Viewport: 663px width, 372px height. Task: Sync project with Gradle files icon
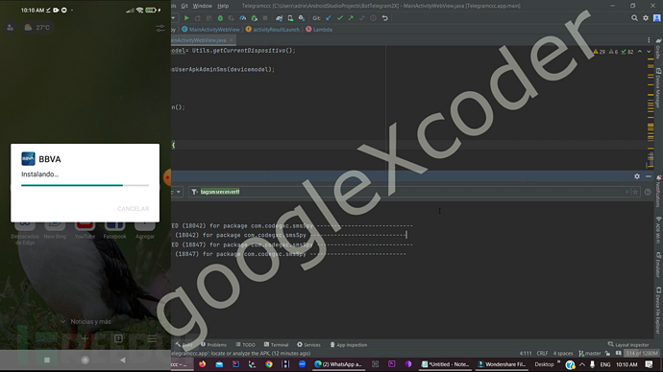[x=279, y=18]
